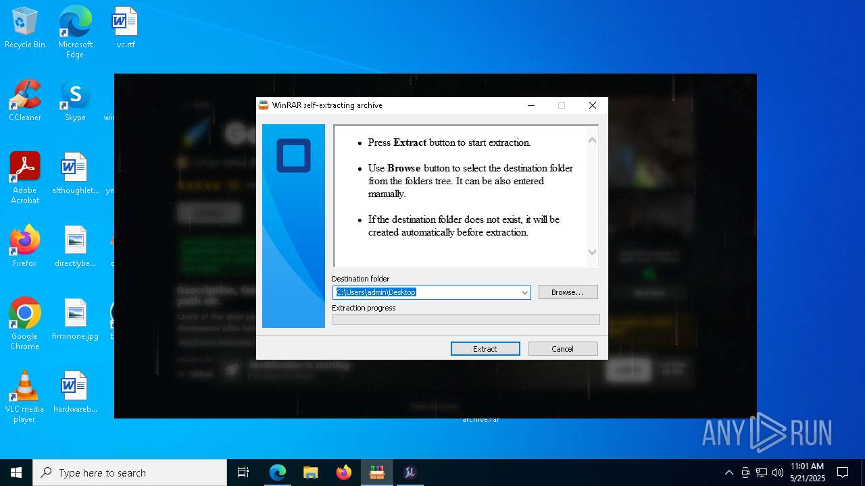Show hidden system tray icons
Image resolution: width=865 pixels, height=486 pixels.
(x=728, y=473)
